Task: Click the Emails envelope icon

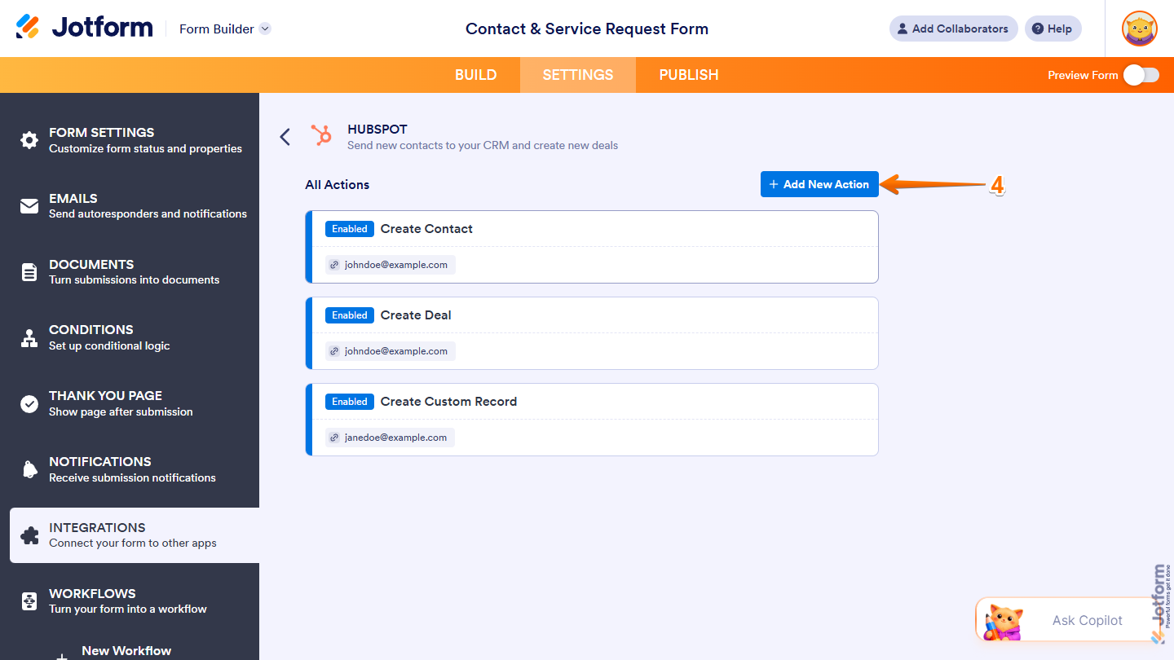Action: tap(29, 206)
